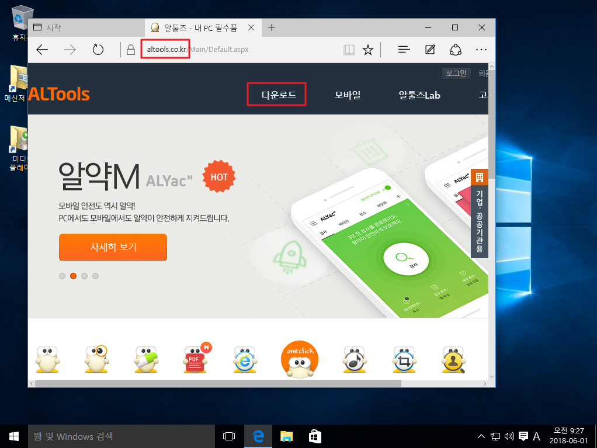The image size is (597, 448).
Task: Select the Internet Explorer mascot icon
Action: [245, 359]
